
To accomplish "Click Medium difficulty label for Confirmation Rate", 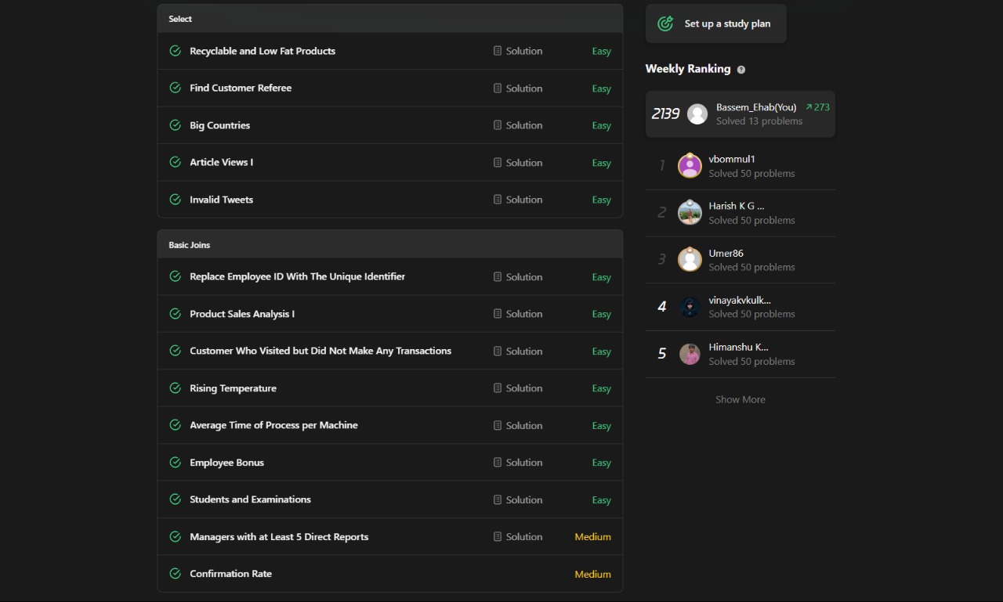I will 593,575.
